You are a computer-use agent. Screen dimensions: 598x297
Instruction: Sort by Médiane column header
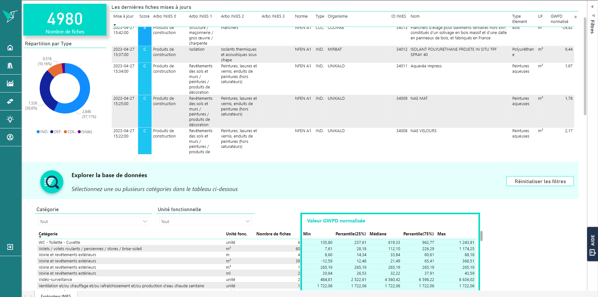[378, 234]
